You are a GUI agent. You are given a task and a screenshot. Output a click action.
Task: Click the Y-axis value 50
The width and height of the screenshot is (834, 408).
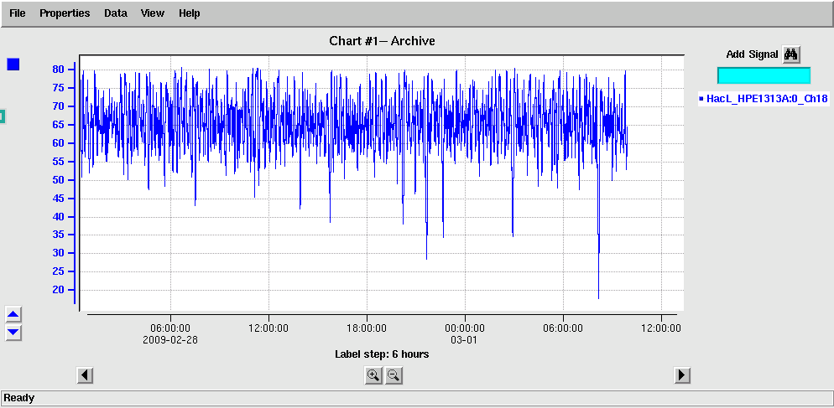point(58,179)
